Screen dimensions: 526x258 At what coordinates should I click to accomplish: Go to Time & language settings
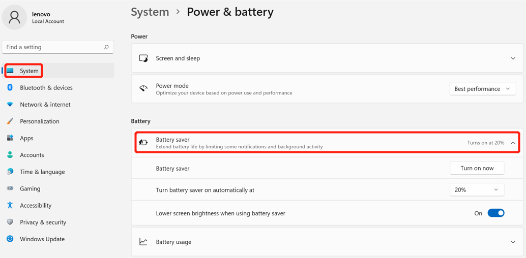[x=42, y=172]
